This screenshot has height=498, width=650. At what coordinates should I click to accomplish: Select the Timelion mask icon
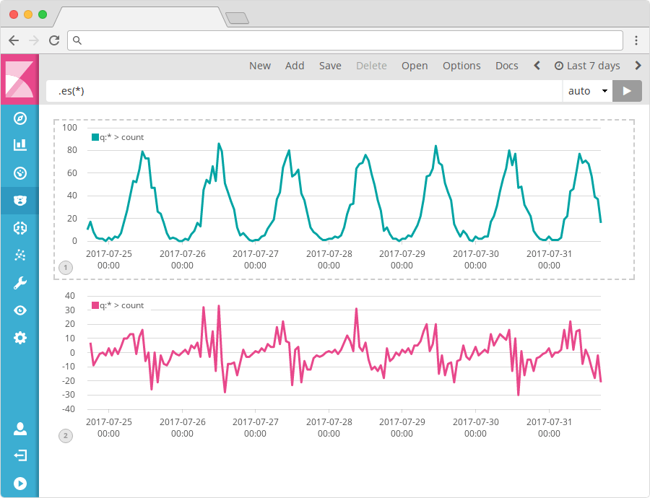pos(19,200)
